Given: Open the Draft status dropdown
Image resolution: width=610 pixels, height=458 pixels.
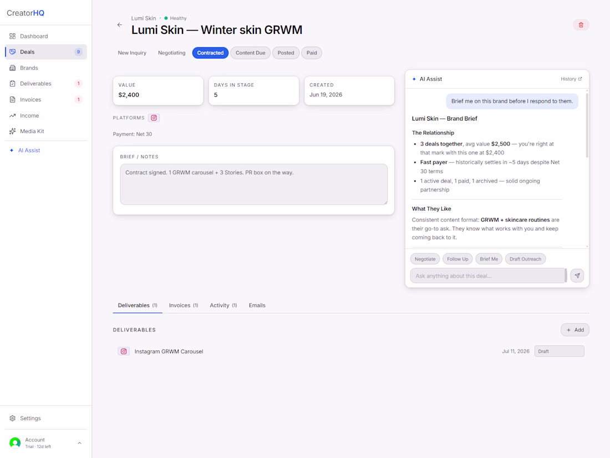Looking at the screenshot, I should point(559,351).
